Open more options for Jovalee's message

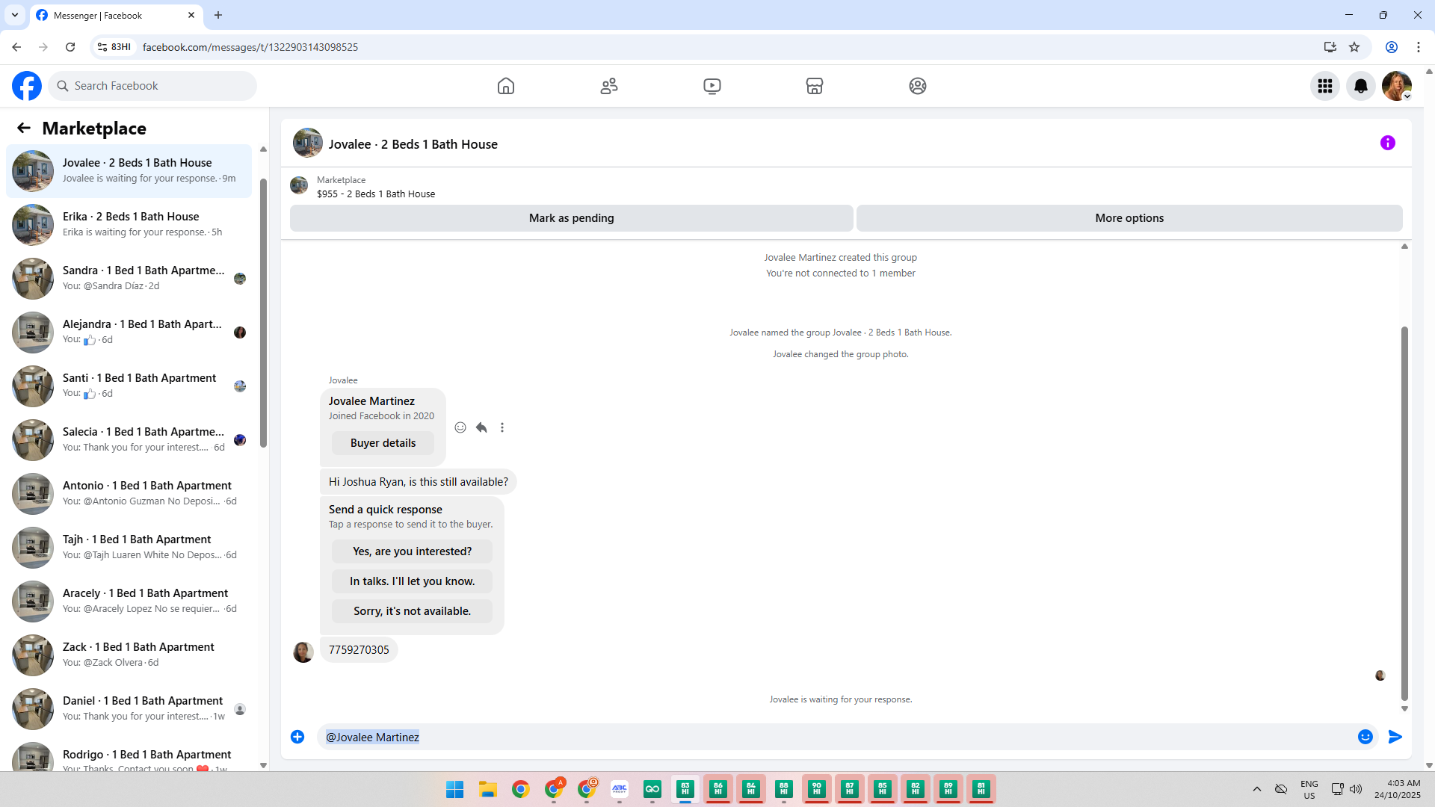point(502,427)
